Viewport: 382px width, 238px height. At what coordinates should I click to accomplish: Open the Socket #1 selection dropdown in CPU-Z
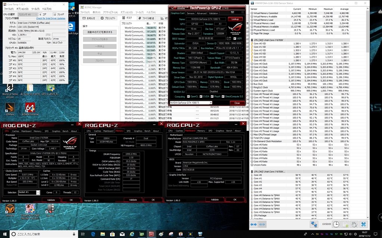click(x=29, y=192)
